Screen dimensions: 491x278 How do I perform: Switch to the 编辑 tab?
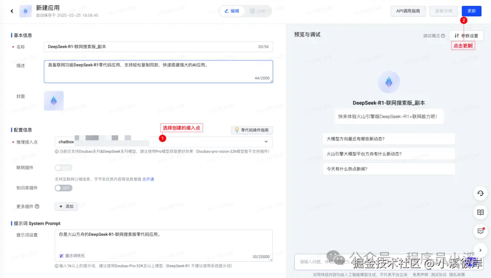[x=231, y=11]
